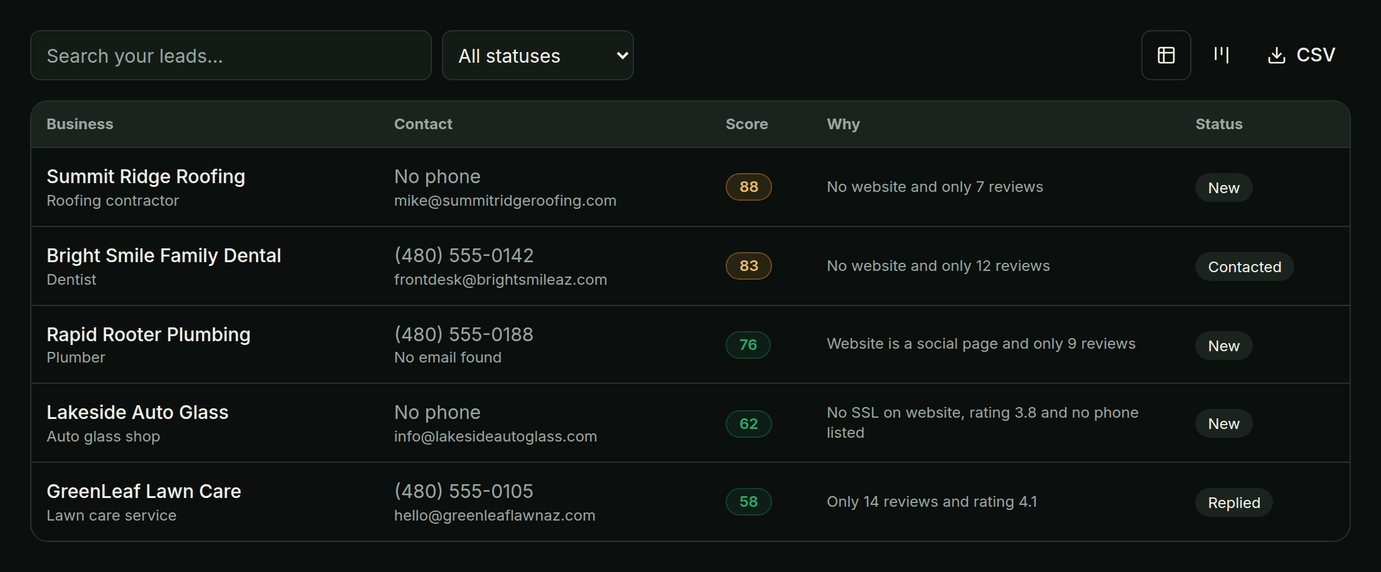Open Rapid Rooter Plumbing lead
This screenshot has width=1381, height=572.
(x=148, y=335)
